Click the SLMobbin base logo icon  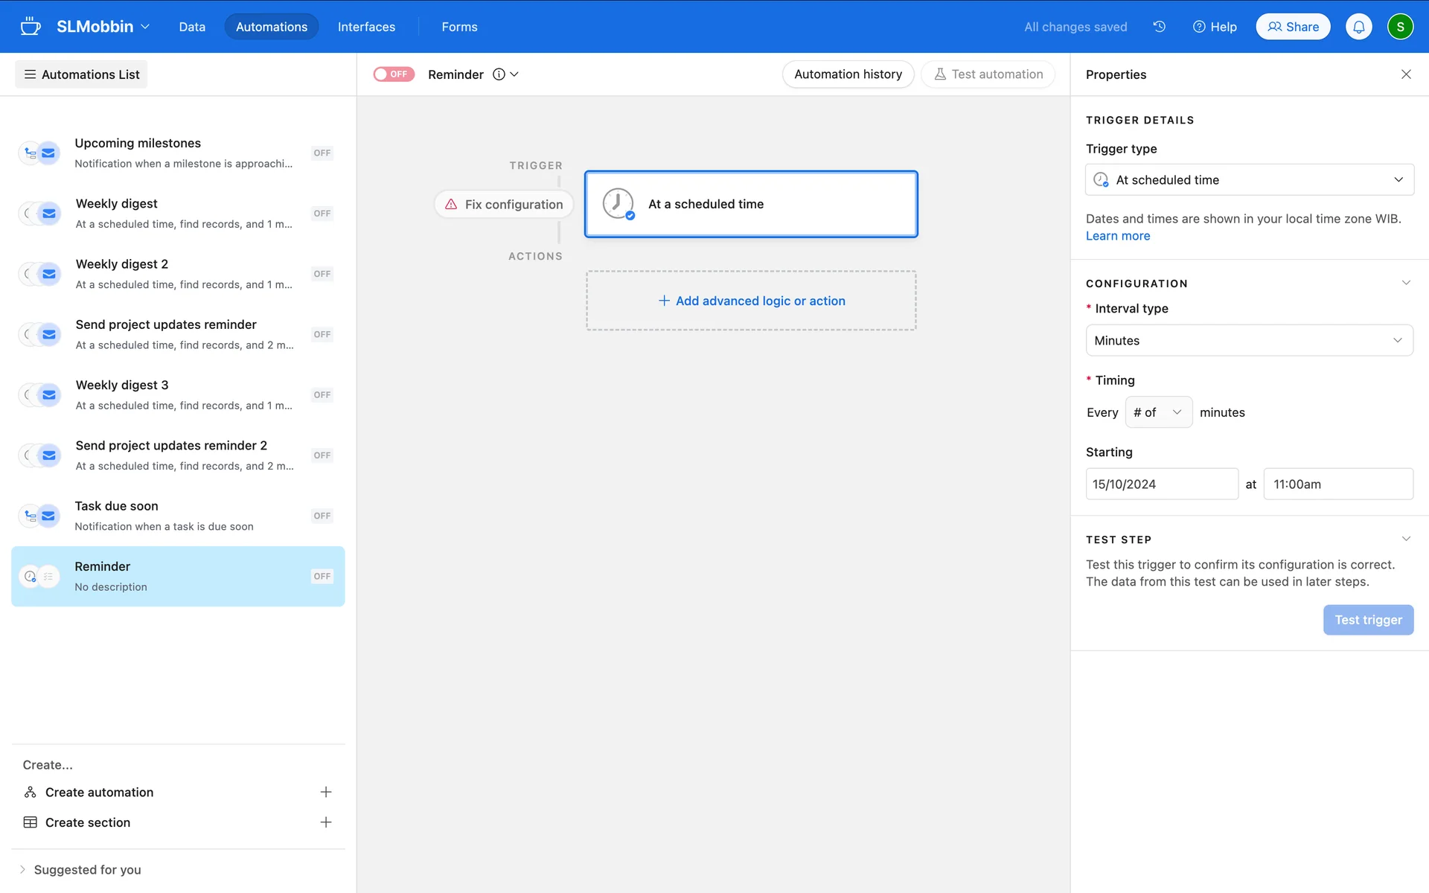coord(30,27)
